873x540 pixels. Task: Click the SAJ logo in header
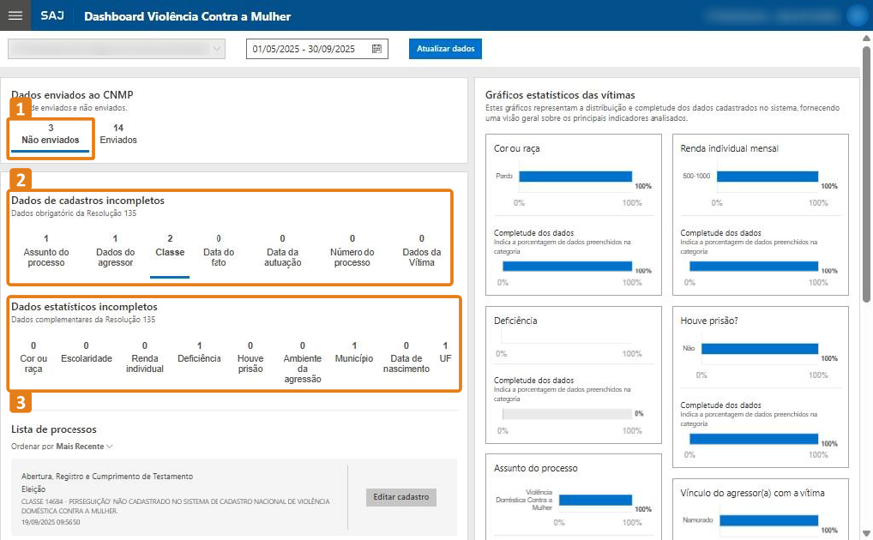[51, 16]
